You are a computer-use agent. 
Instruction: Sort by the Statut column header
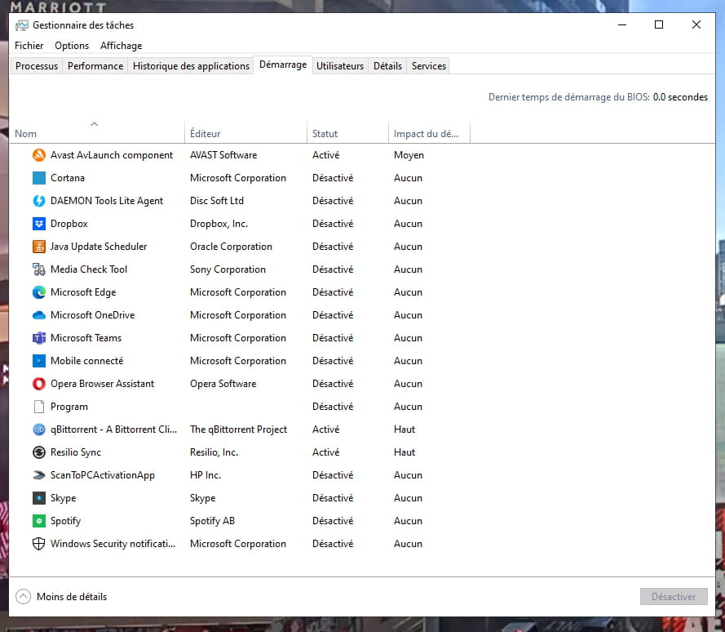tap(347, 133)
